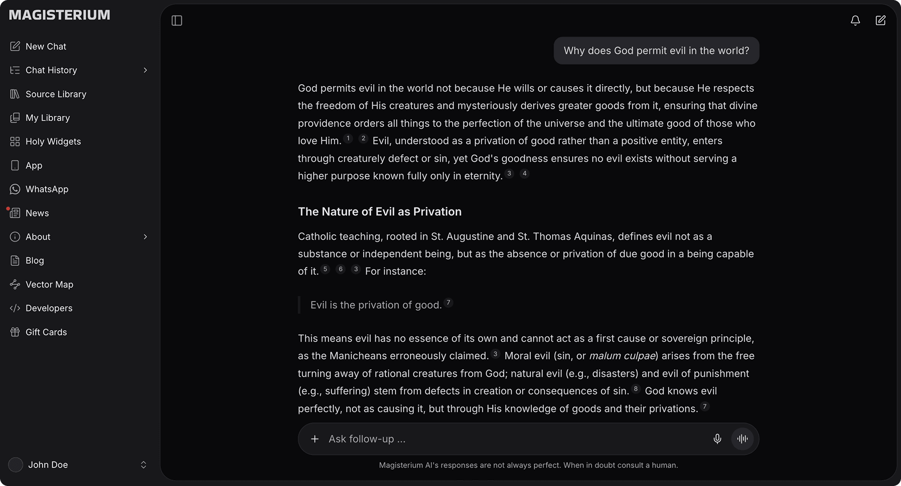Image resolution: width=901 pixels, height=486 pixels.
Task: Open the News section
Action: pos(37,213)
